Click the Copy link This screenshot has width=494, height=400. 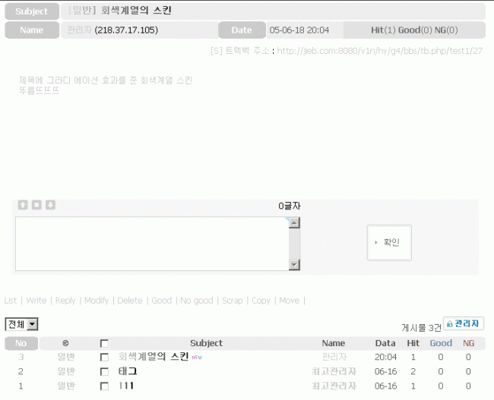pyautogui.click(x=261, y=301)
